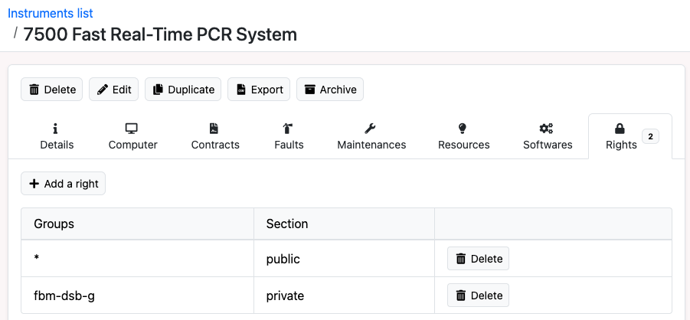Select the Rights tab
This screenshot has height=320, width=690.
pos(630,136)
